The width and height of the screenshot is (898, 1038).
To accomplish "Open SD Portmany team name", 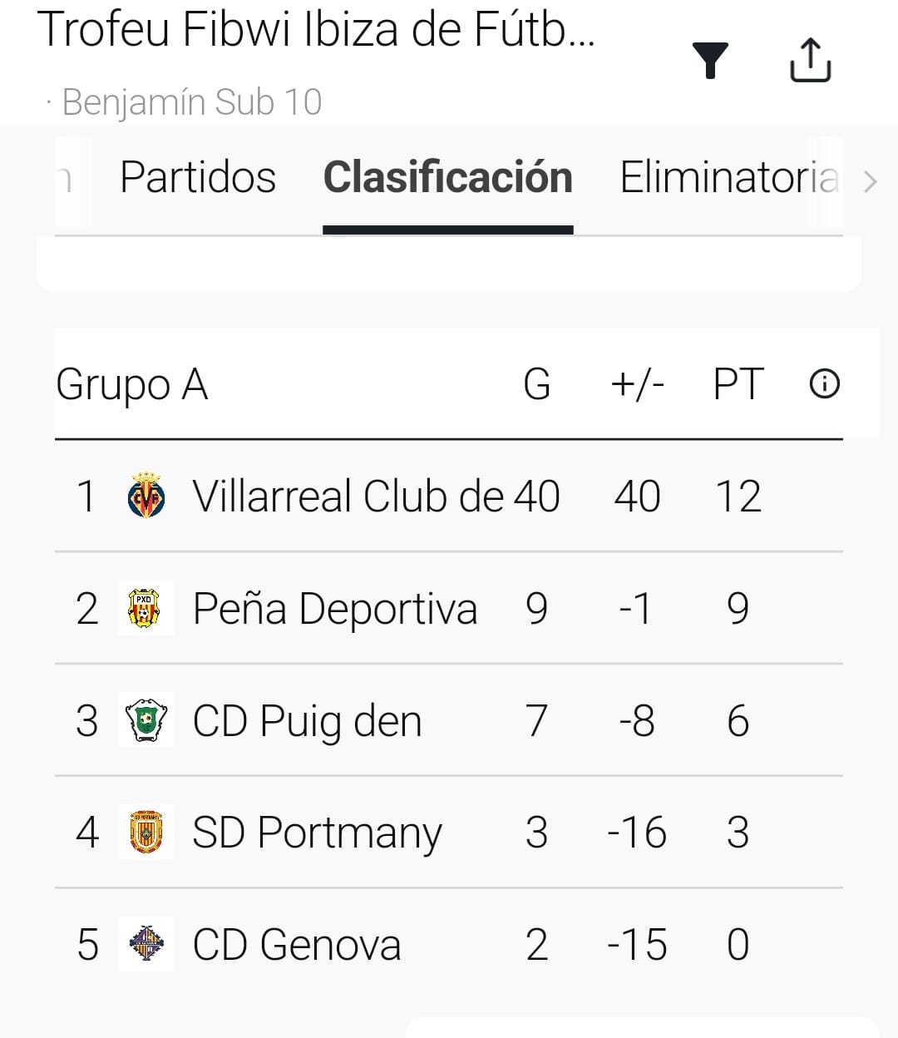I will [x=316, y=833].
